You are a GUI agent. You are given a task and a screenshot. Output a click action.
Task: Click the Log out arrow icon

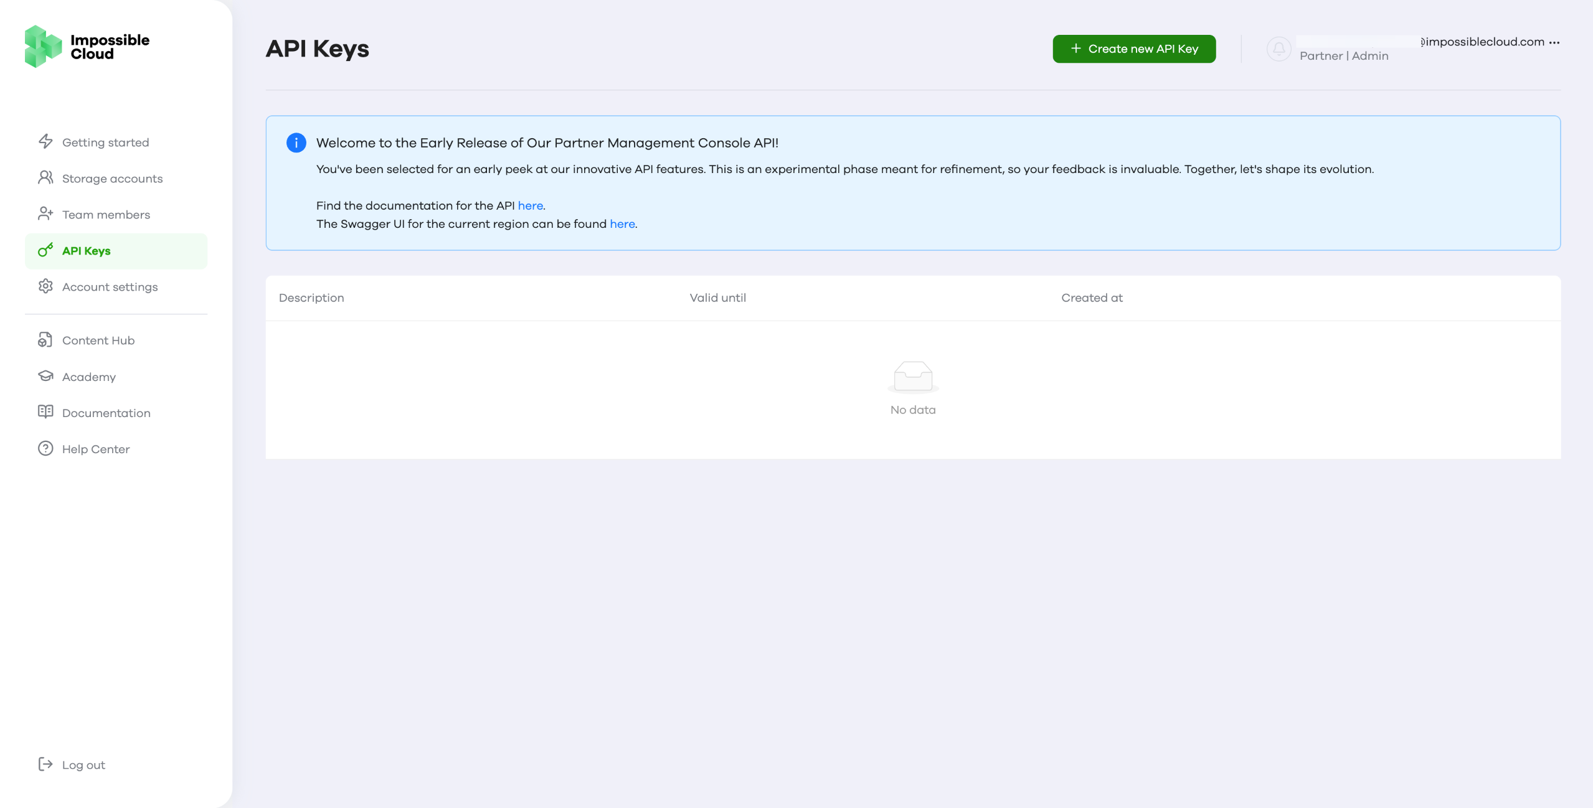(x=45, y=764)
